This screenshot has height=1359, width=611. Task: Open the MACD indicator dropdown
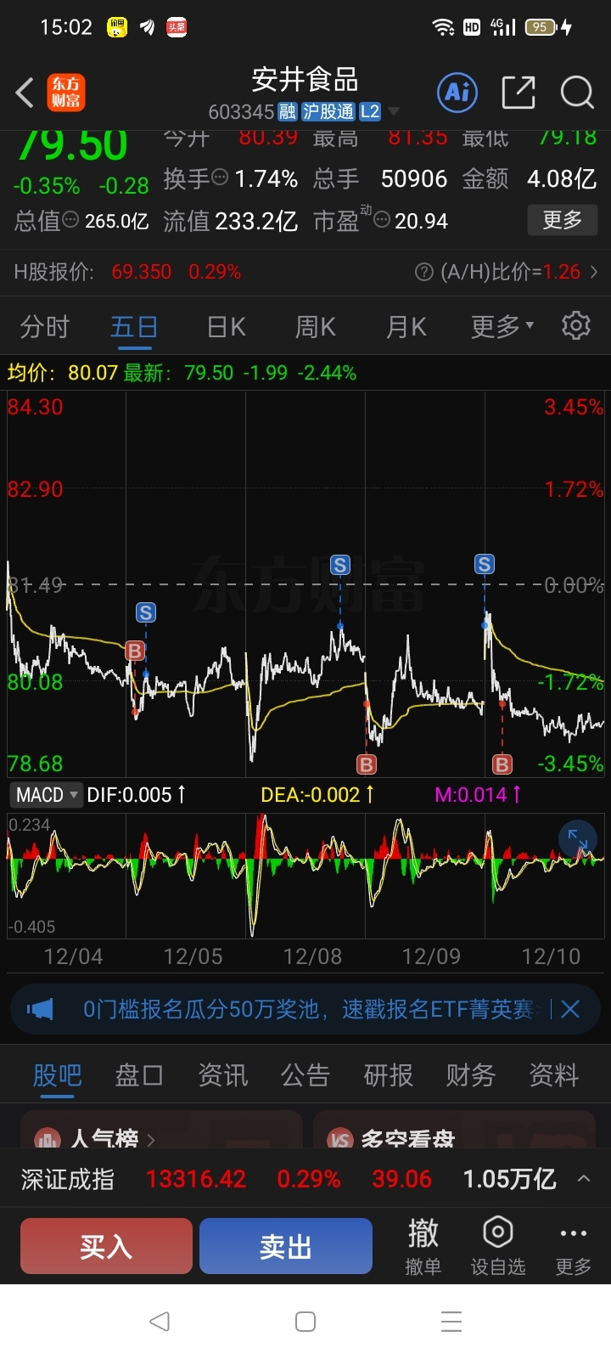pyautogui.click(x=46, y=795)
